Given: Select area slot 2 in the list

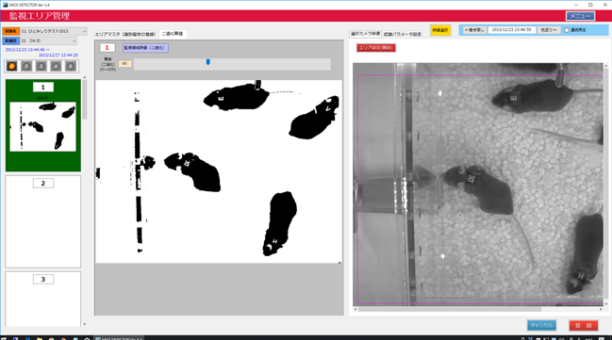Looking at the screenshot, I should (x=43, y=221).
